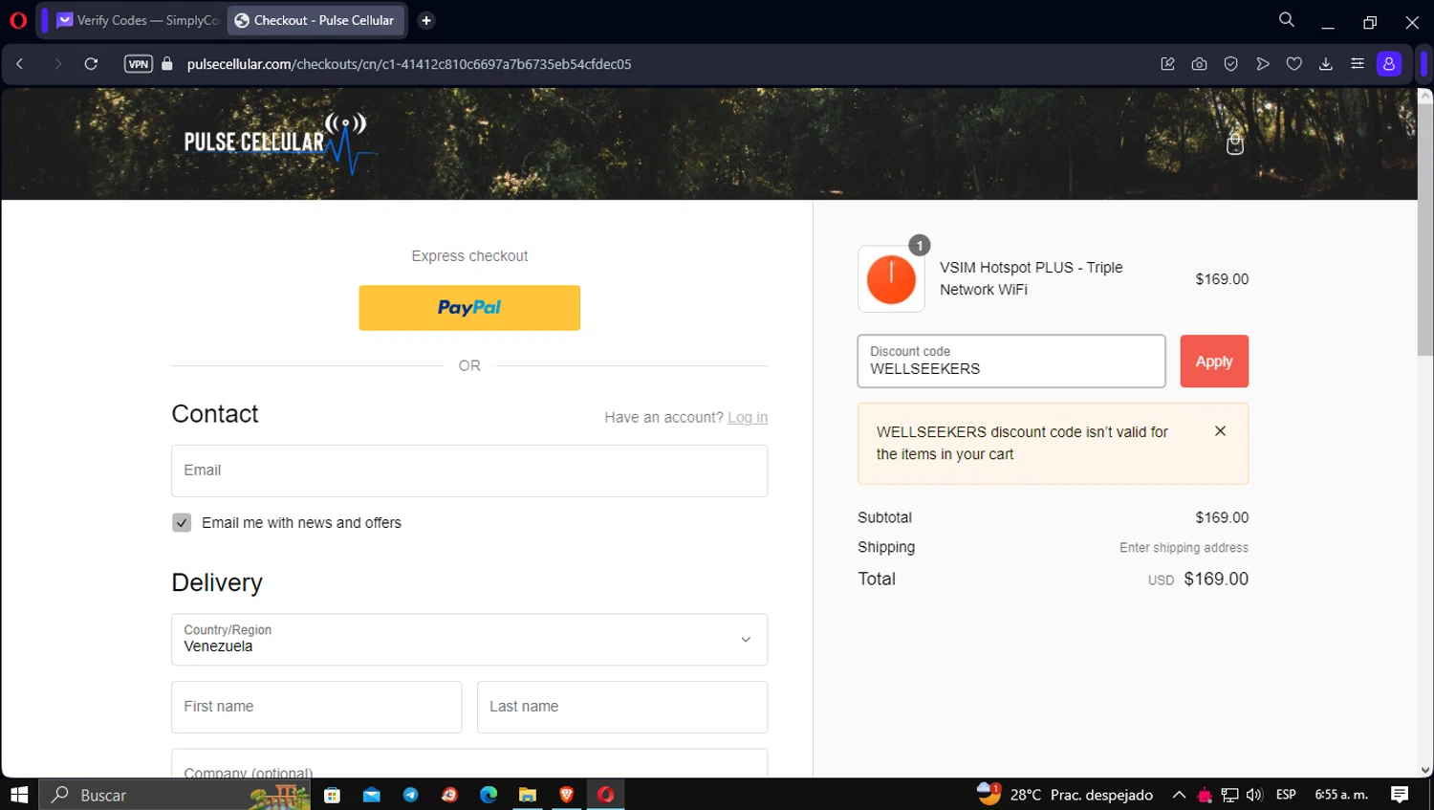Toggle the VPN badge in address bar
This screenshot has height=810, width=1434.
point(139,64)
